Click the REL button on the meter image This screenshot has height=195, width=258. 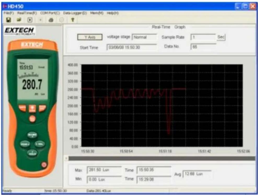pyautogui.click(x=40, y=144)
